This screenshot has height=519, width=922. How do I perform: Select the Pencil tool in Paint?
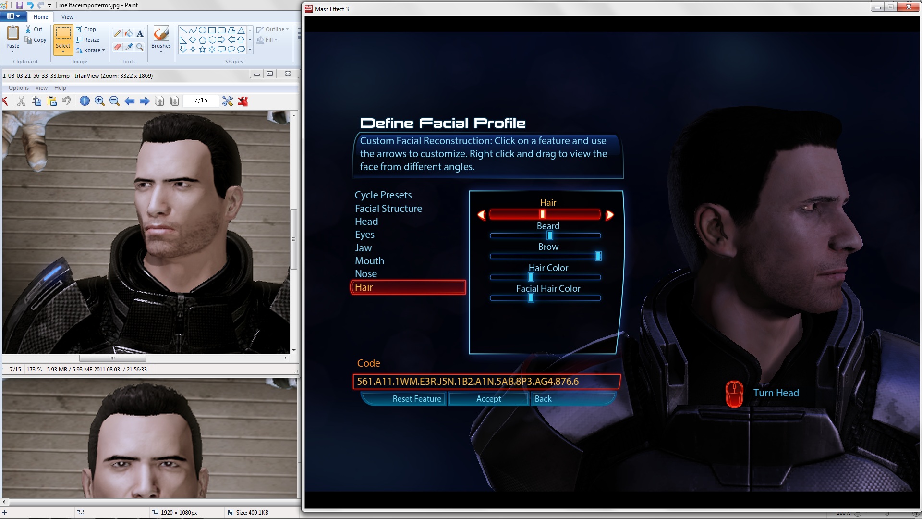[117, 33]
